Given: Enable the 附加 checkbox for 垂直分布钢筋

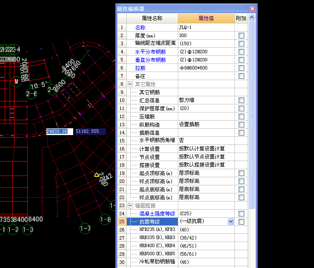Looking at the screenshot, I should tap(241, 60).
